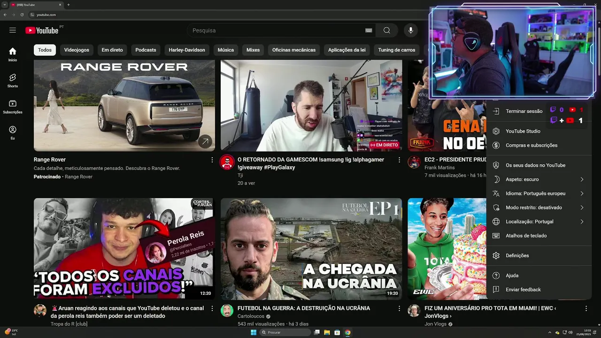Image resolution: width=601 pixels, height=338 pixels.
Task: Filter by Mixes chip
Action: pos(253,50)
